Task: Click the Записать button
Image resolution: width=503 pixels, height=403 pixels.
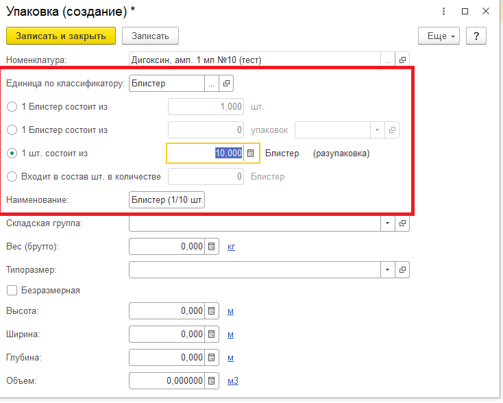Action: coord(150,36)
